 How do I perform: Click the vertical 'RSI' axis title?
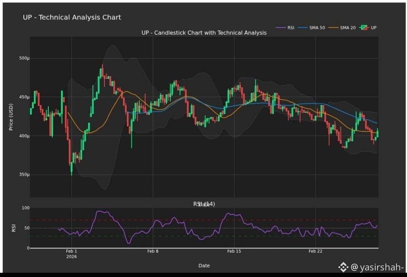(14, 228)
